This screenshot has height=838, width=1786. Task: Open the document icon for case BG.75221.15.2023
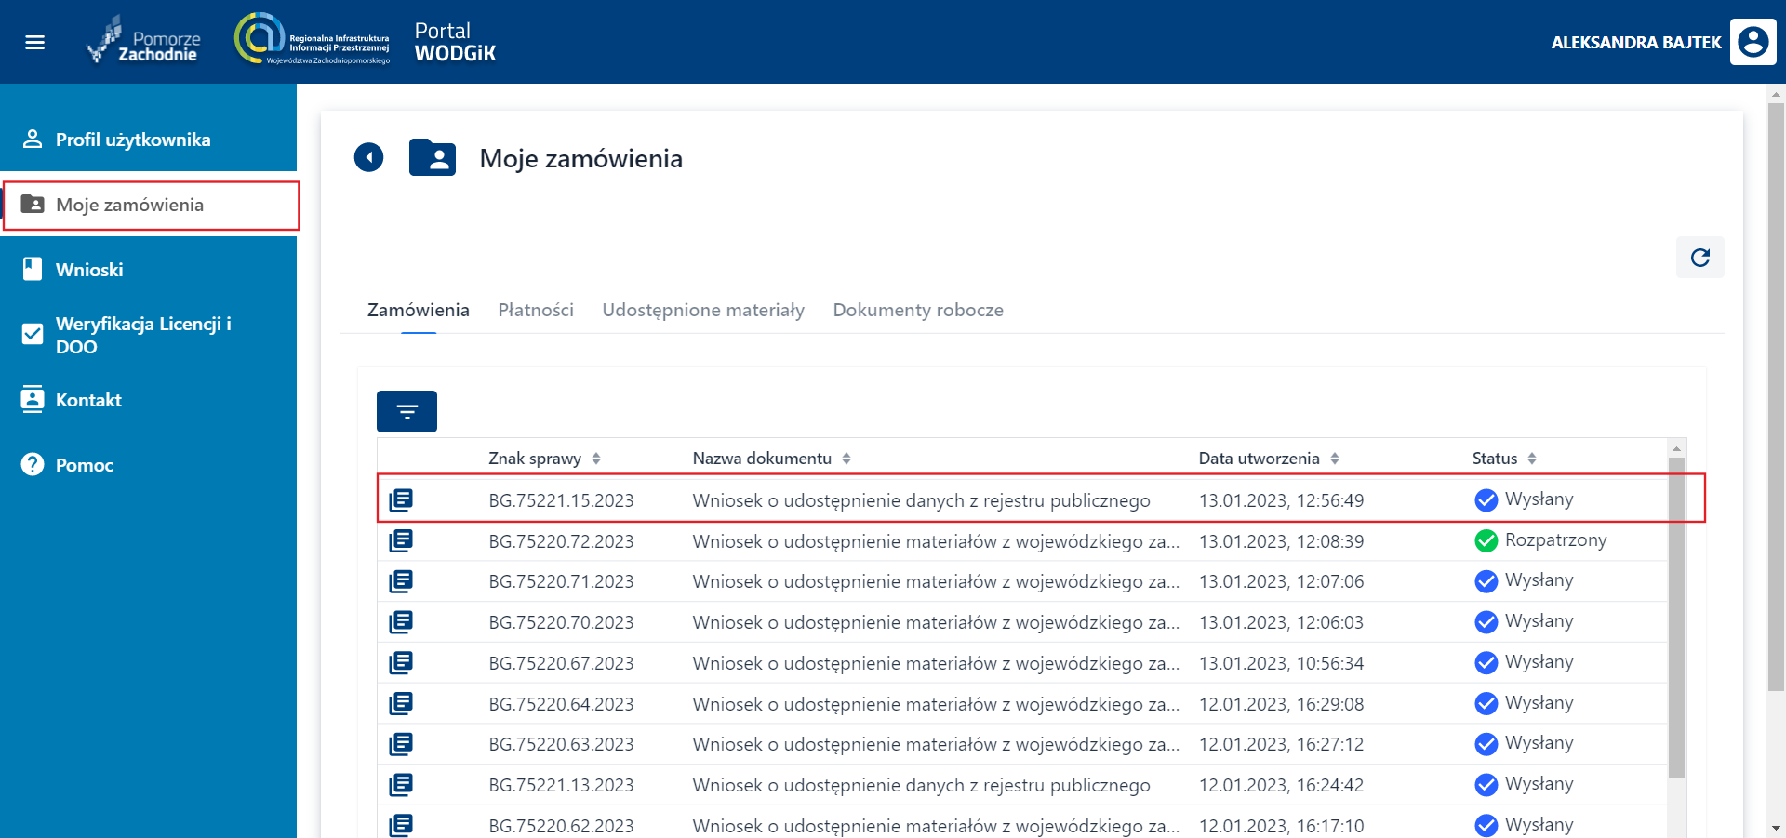pyautogui.click(x=401, y=499)
